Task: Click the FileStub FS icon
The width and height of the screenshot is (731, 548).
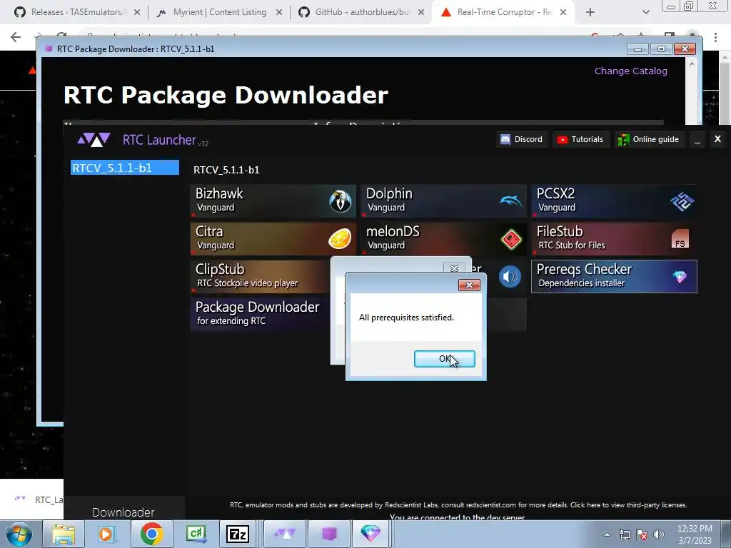Action: [680, 238]
